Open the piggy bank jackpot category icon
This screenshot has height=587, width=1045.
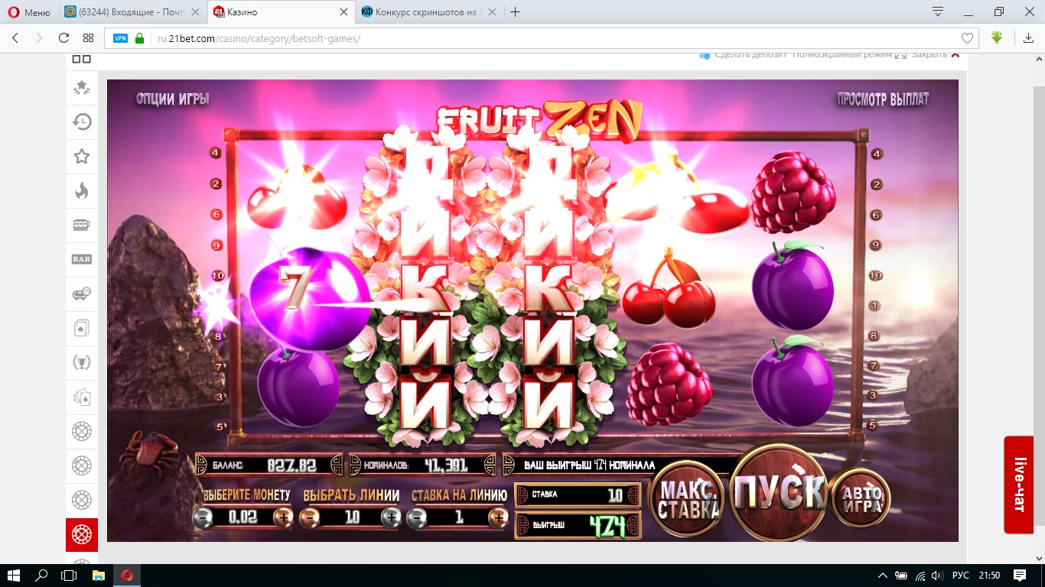point(82,293)
